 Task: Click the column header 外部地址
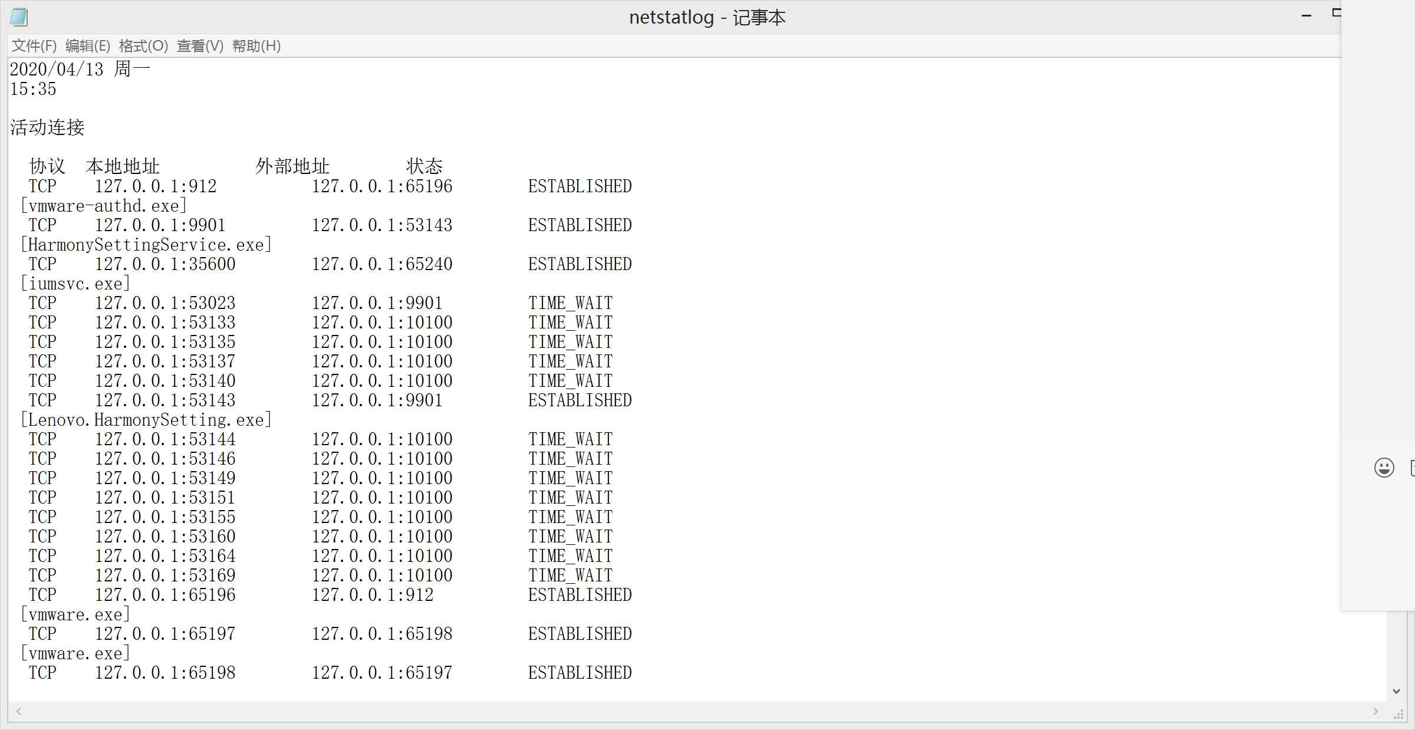(292, 166)
